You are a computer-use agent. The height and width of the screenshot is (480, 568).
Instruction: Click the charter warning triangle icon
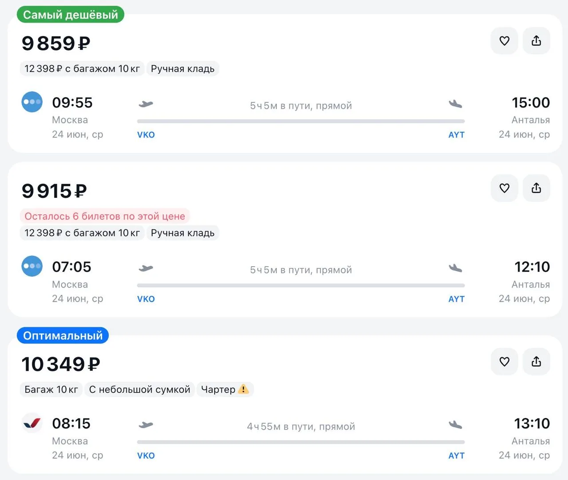click(243, 389)
